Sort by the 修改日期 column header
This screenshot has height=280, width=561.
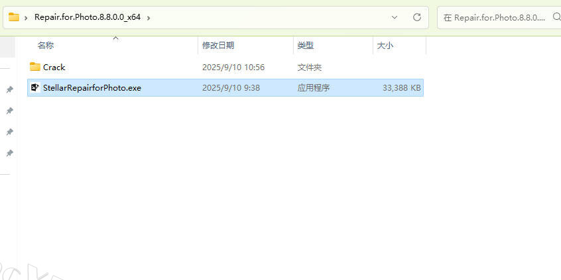pos(218,46)
